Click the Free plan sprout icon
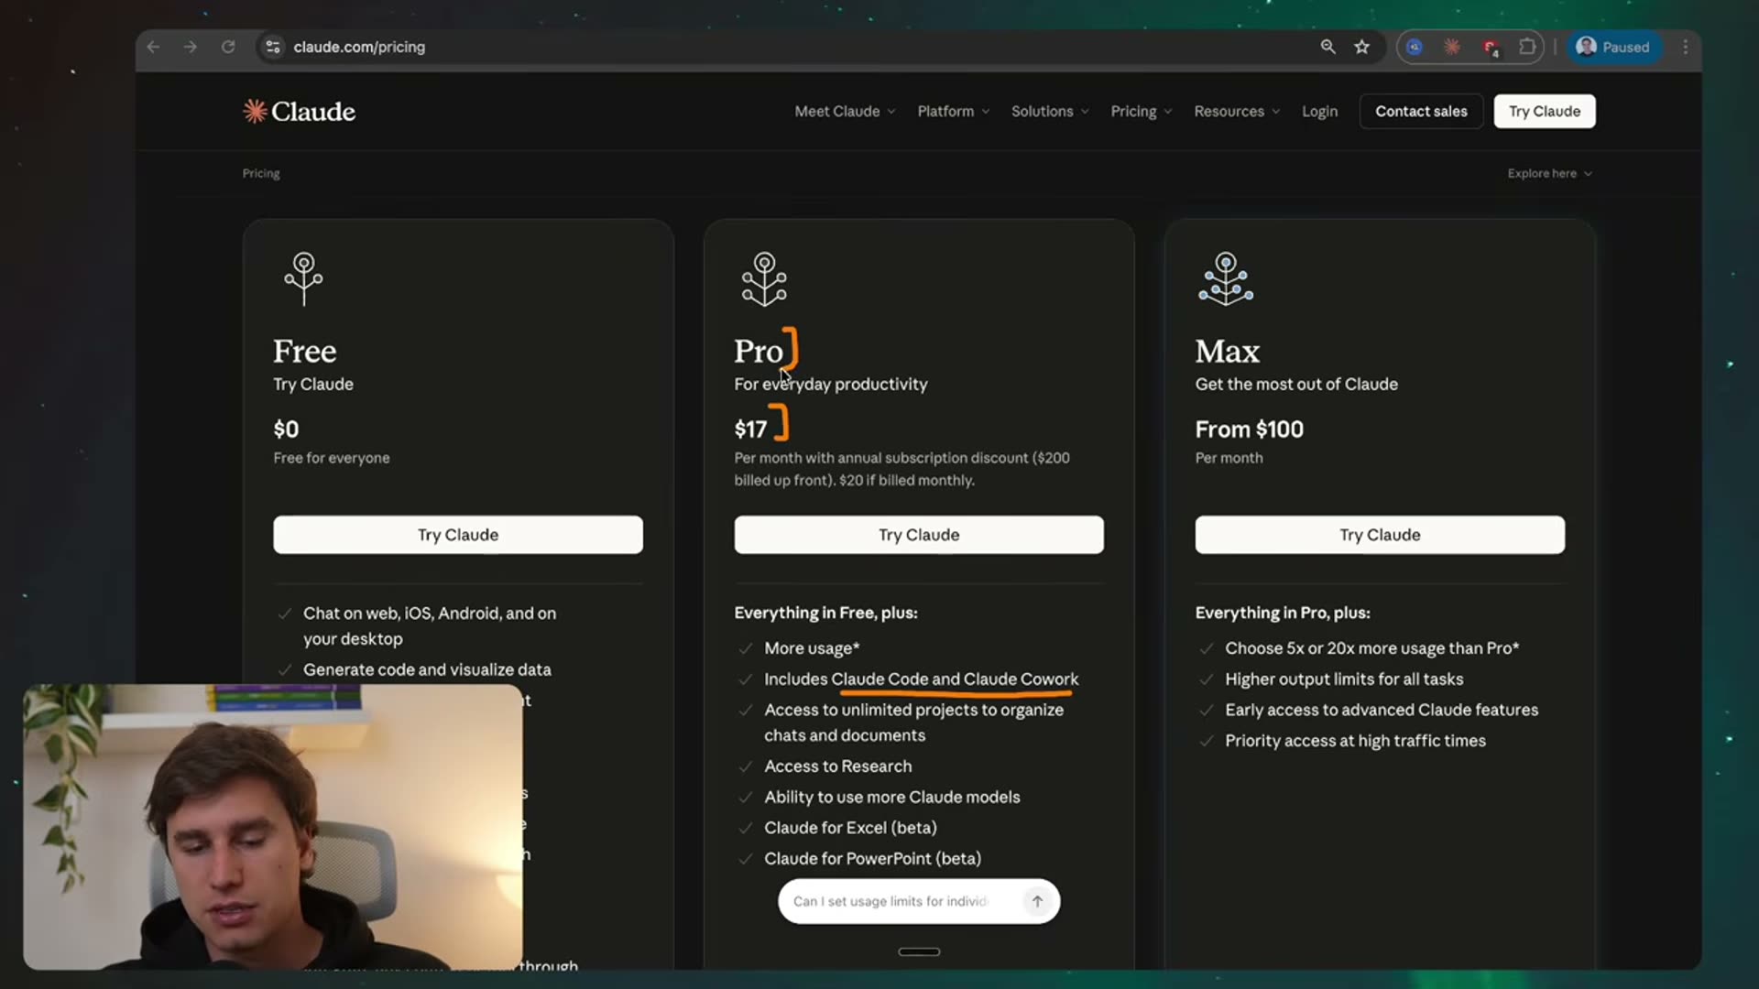The image size is (1759, 989). point(303,279)
